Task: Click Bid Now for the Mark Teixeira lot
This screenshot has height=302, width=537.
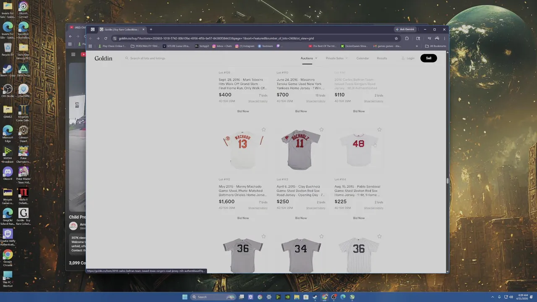Action: [243, 111]
